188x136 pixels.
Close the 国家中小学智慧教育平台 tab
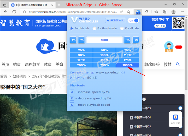click(x=52, y=5)
